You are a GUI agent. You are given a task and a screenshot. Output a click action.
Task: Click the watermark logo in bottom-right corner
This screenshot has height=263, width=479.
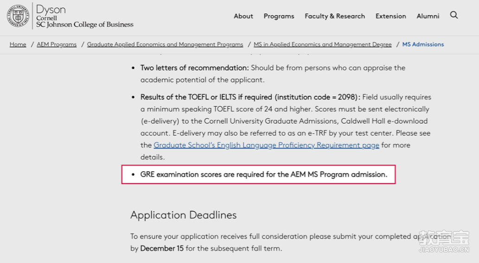click(444, 241)
